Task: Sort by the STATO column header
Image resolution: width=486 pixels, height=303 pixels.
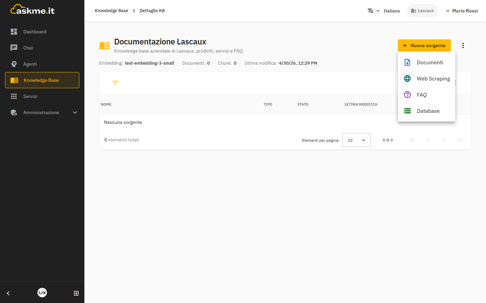Action: [x=303, y=104]
